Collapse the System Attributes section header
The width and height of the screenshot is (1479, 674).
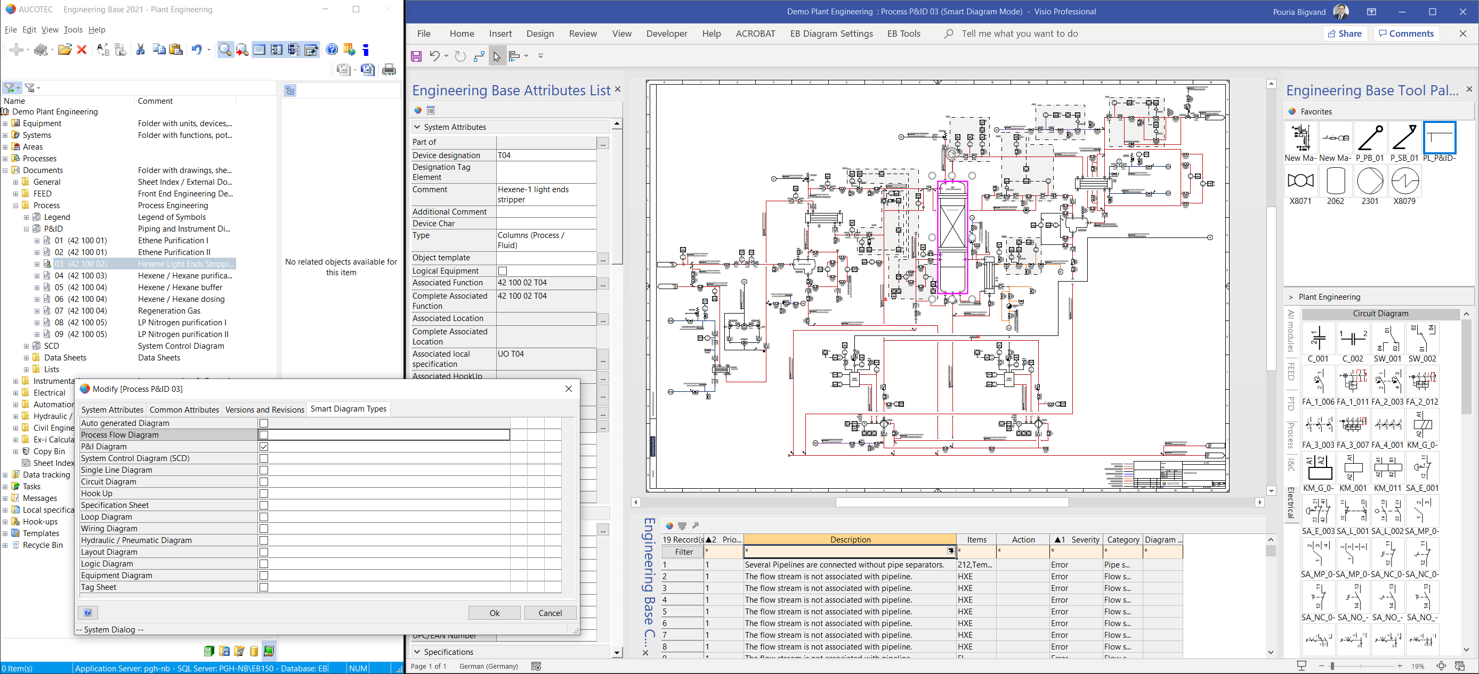tap(417, 126)
